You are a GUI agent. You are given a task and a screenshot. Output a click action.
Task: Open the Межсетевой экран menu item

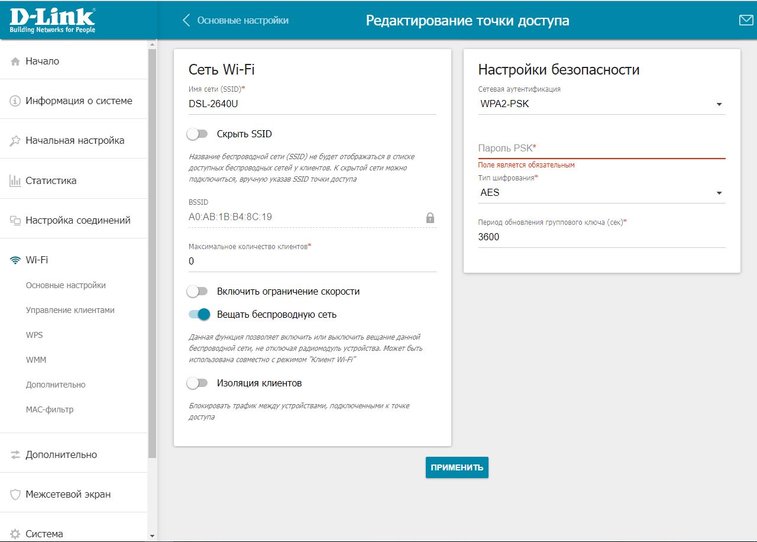click(73, 494)
